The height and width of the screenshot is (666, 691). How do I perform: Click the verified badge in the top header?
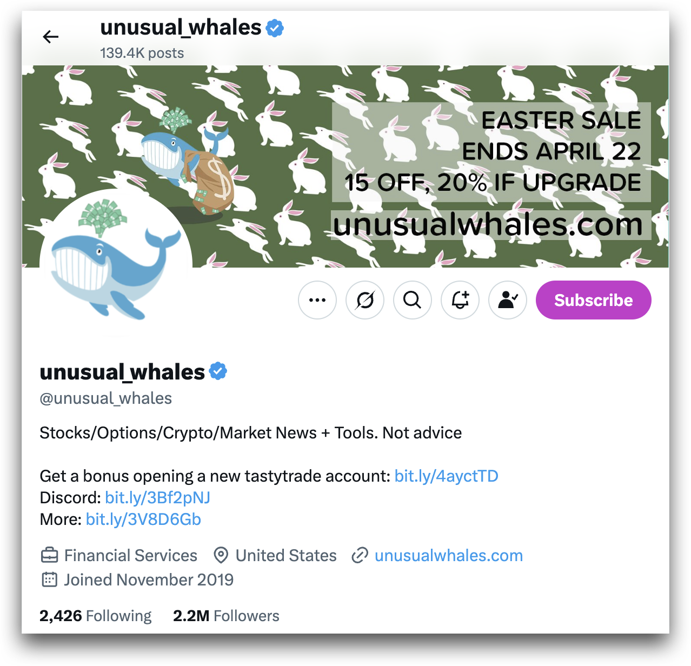pos(275,28)
